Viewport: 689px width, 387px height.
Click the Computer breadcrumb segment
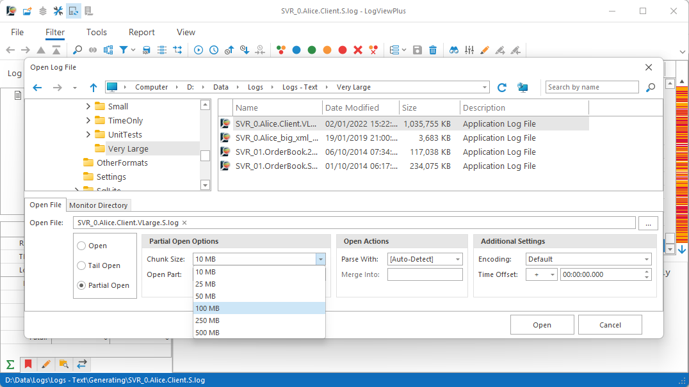[151, 88]
